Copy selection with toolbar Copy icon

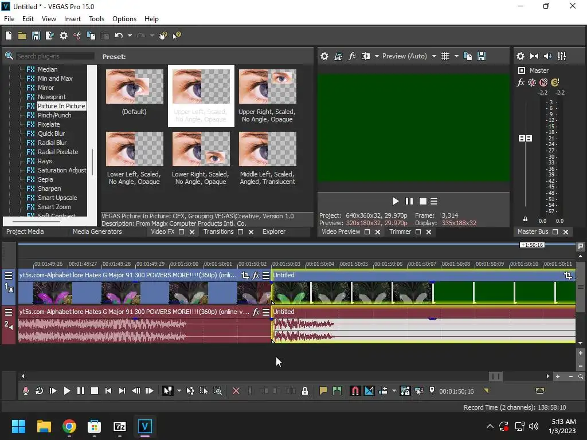tap(91, 36)
